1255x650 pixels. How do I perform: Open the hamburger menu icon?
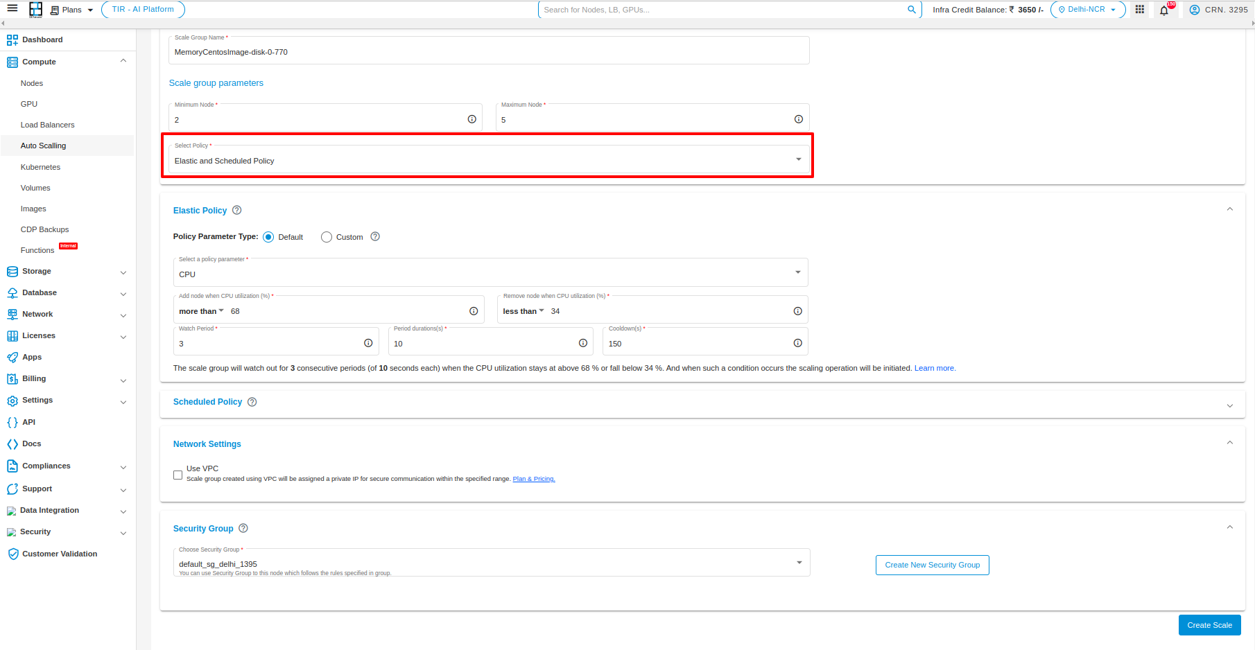[x=12, y=8]
